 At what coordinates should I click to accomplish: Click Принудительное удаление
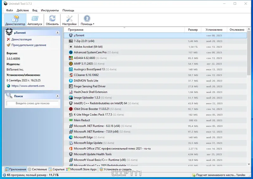click(29, 45)
